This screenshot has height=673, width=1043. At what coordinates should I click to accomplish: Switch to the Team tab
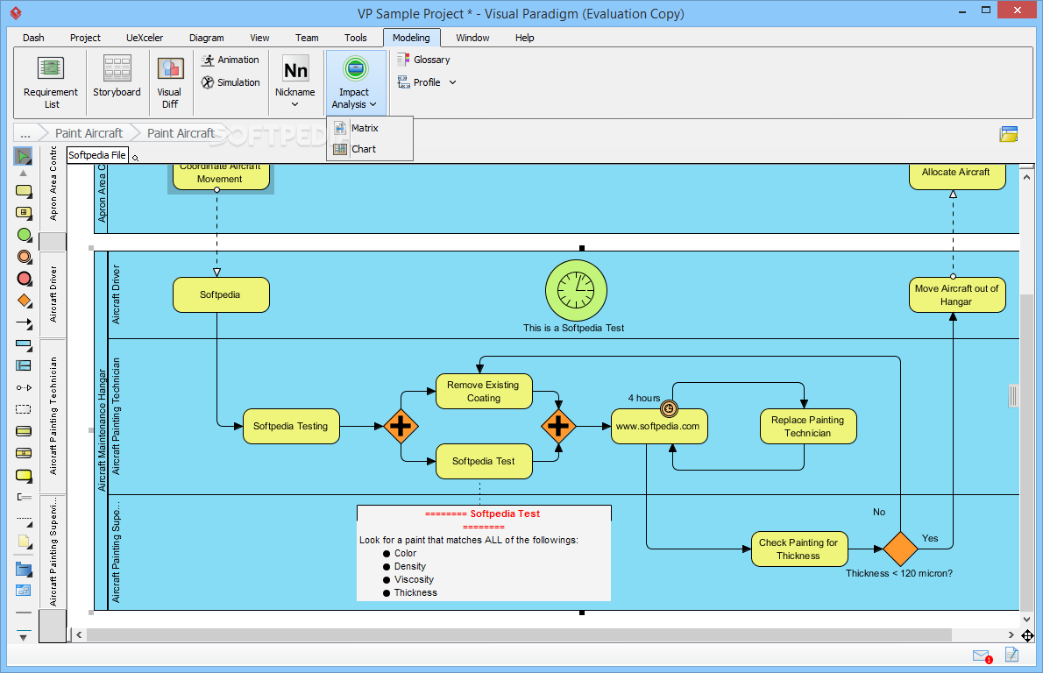coord(307,38)
